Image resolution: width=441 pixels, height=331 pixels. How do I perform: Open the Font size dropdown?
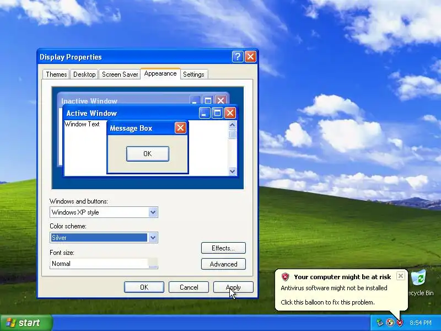click(x=153, y=264)
